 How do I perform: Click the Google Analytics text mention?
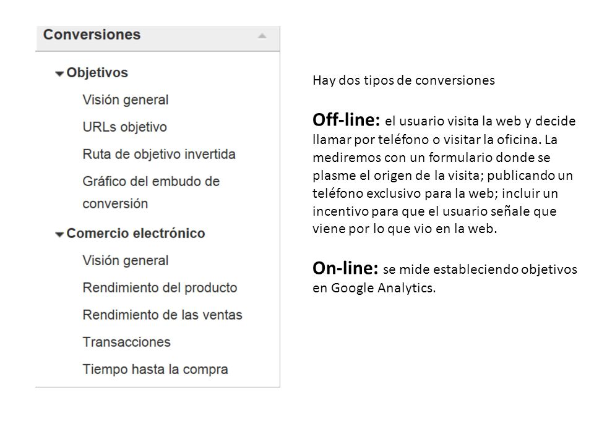(x=383, y=288)
